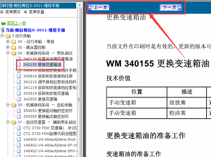
Task: Click page icon of 140402-V4-Ablaufpläne-SF0
Action: tap(19, 151)
